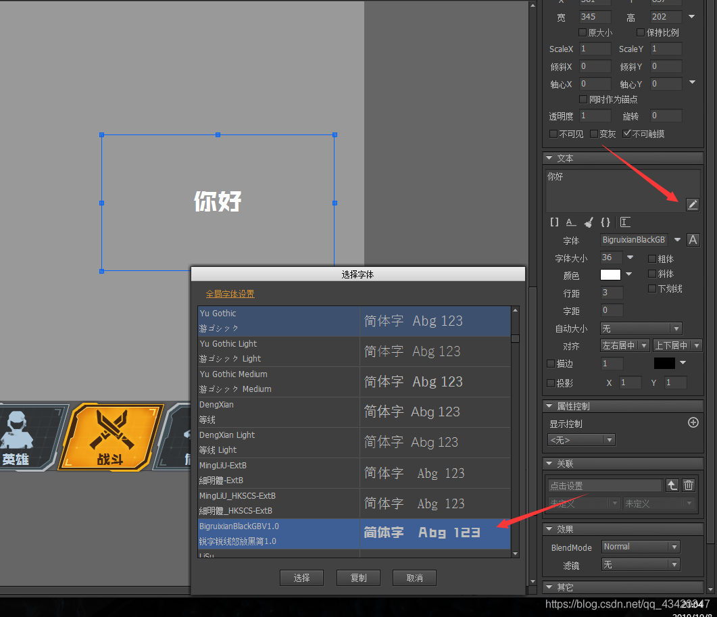
Task: Select the MingLiU_HKSCS-ExtB font row
Action: pyautogui.click(x=354, y=503)
